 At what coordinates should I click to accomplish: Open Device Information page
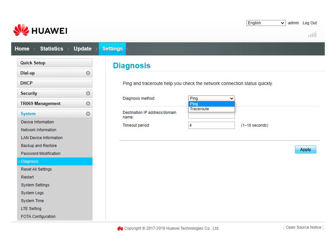pyautogui.click(x=37, y=122)
